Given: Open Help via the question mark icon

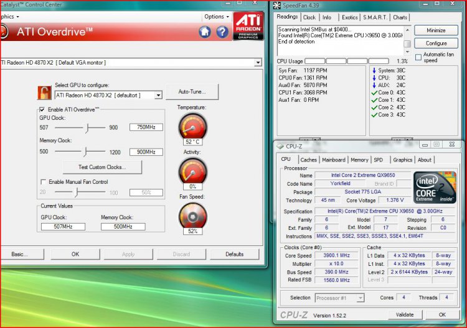Looking at the screenshot, I should point(222,32).
